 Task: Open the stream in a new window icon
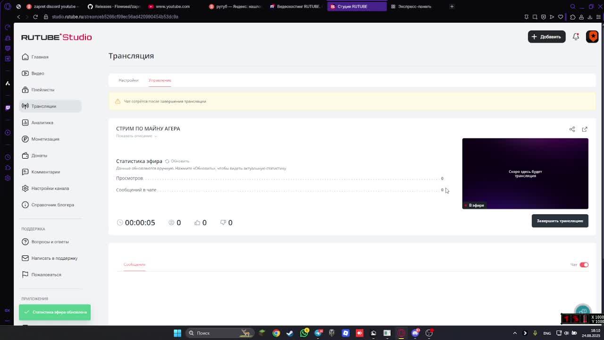[x=585, y=129]
